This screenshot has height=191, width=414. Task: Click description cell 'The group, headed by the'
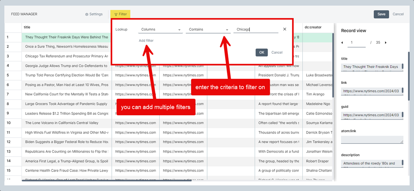pyautogui.click(x=279, y=161)
